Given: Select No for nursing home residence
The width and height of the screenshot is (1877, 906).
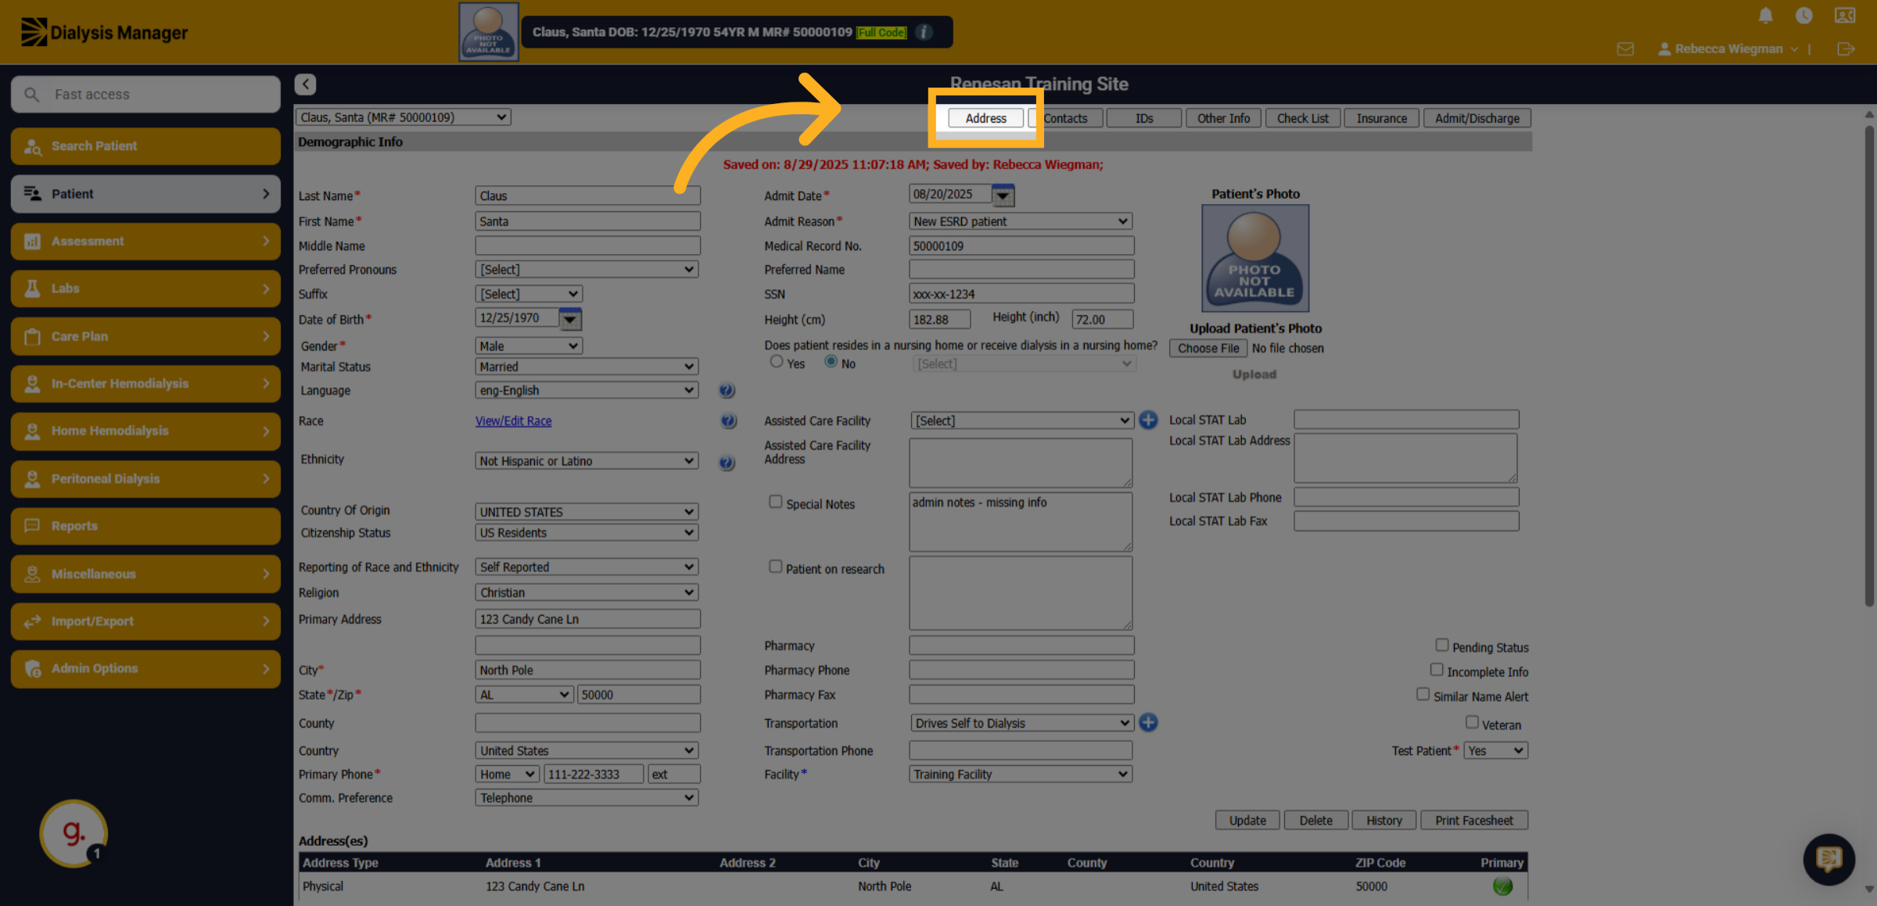Looking at the screenshot, I should [831, 361].
